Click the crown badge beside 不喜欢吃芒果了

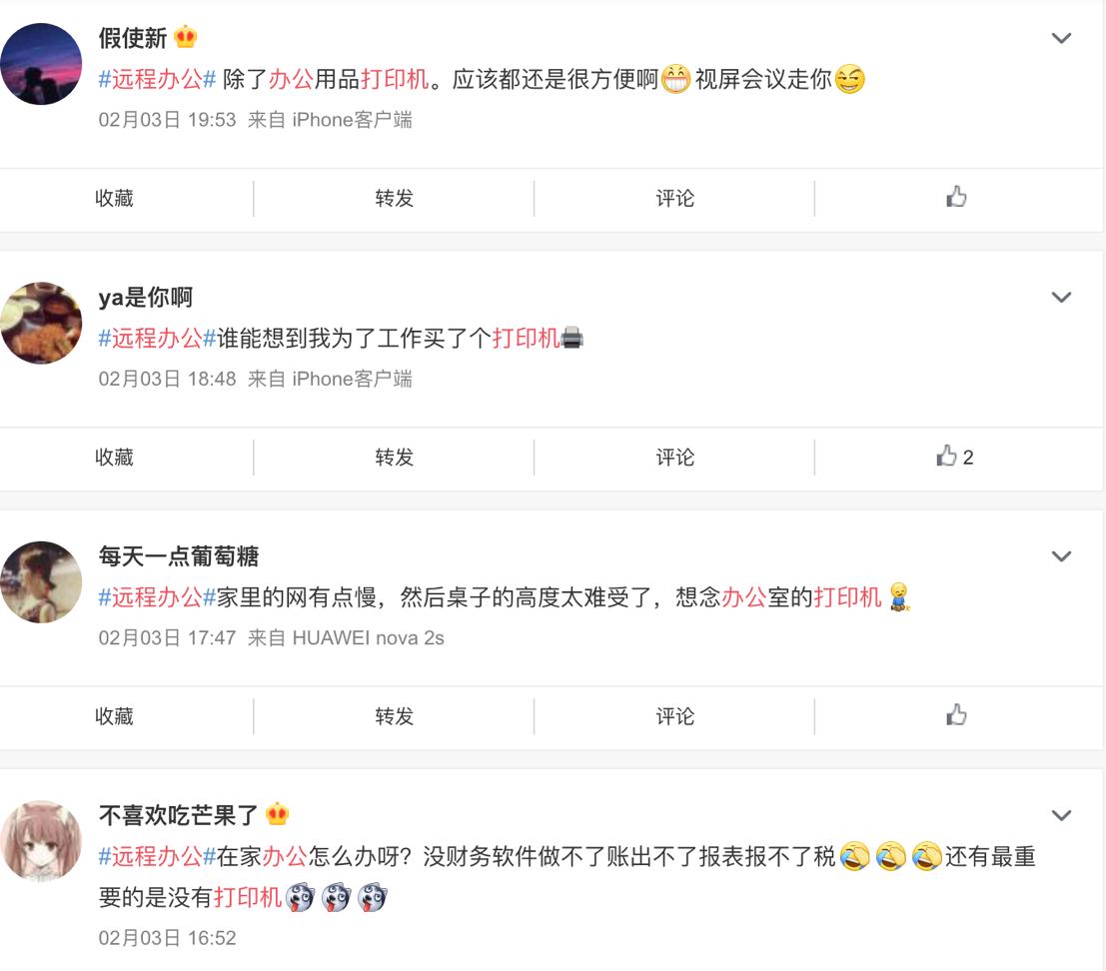[x=277, y=814]
